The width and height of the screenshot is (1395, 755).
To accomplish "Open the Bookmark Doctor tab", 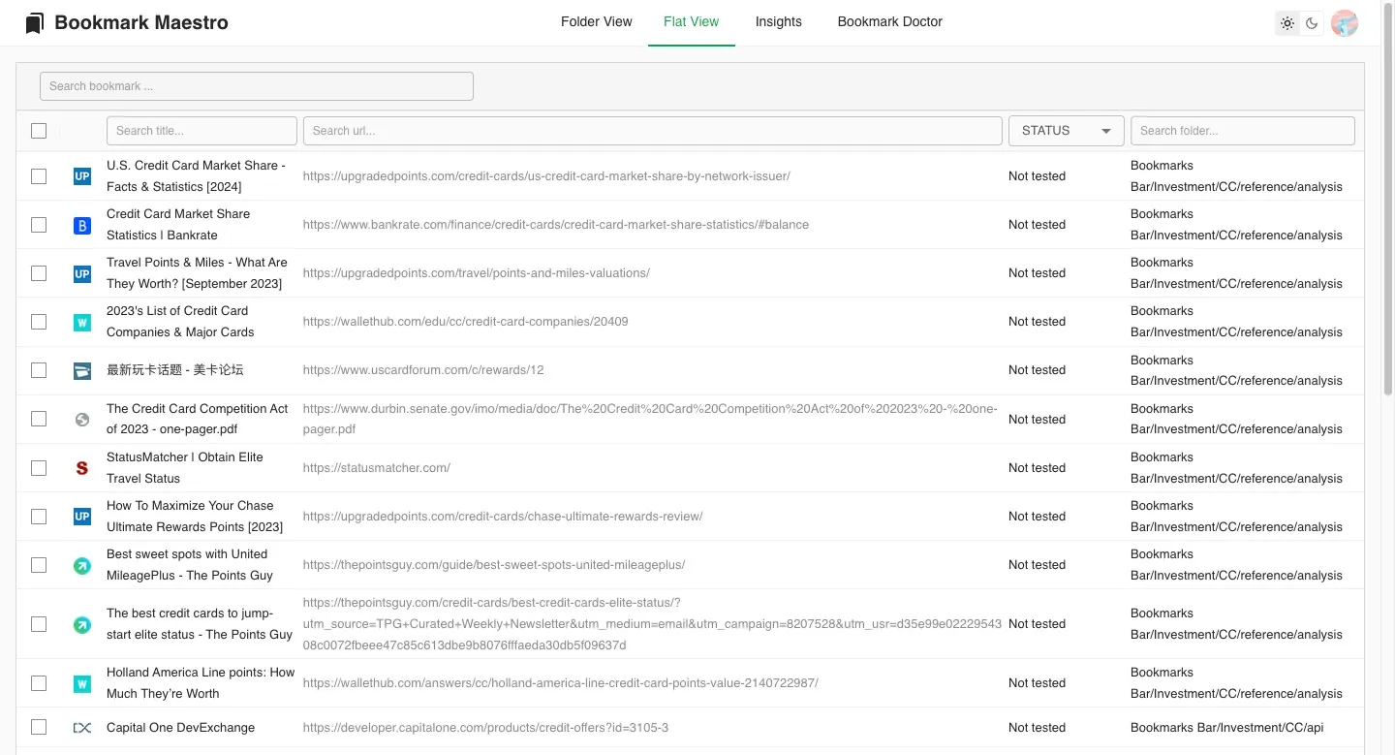I will pyautogui.click(x=890, y=22).
